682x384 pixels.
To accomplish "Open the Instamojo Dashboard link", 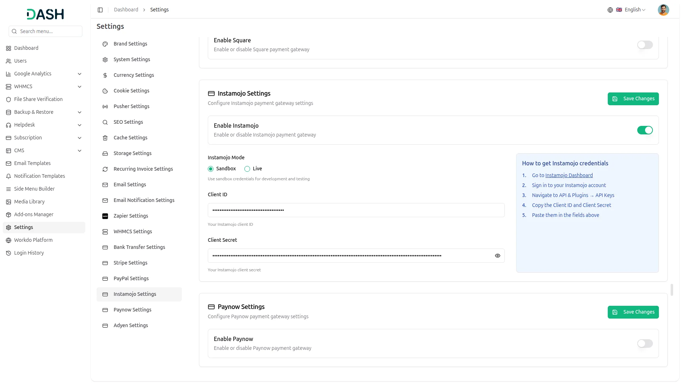I will pos(569,175).
